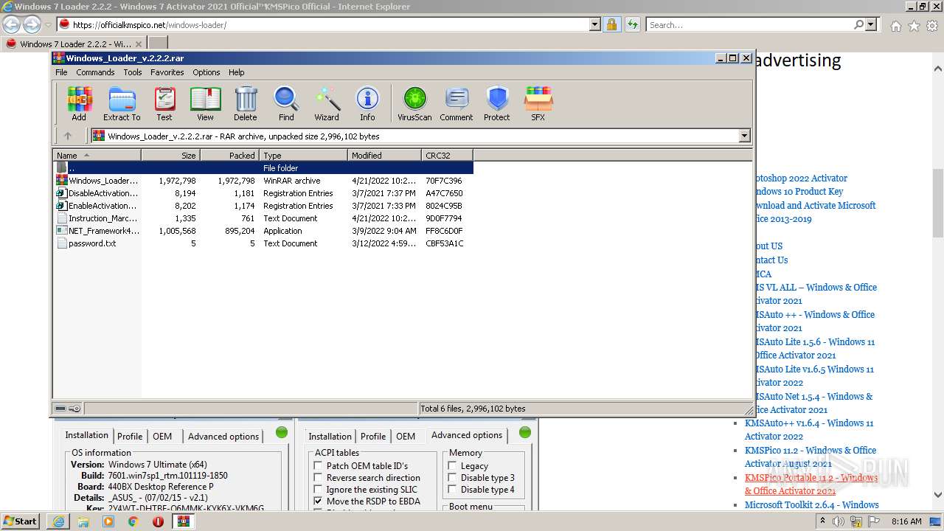Run VirusScan on the archive
This screenshot has width=944, height=531.
coord(414,103)
